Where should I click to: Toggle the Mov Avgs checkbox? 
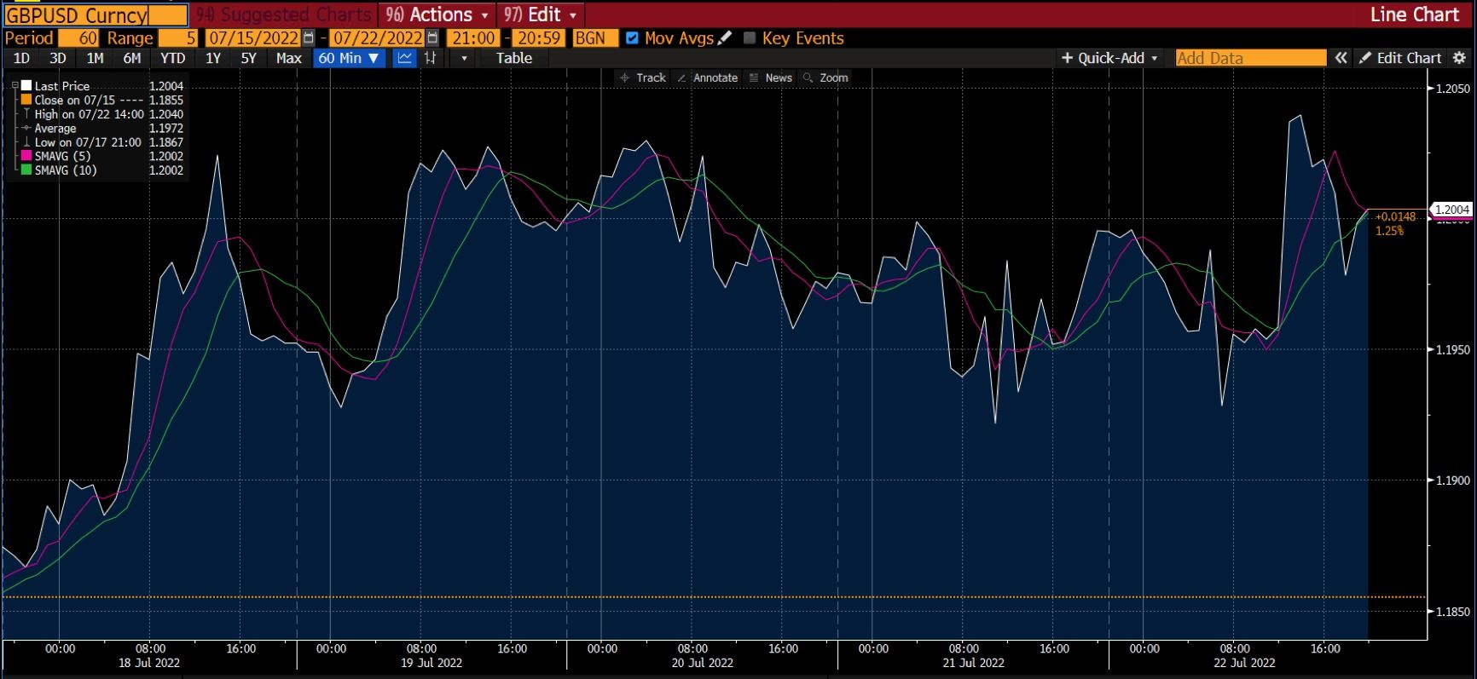[x=632, y=37]
